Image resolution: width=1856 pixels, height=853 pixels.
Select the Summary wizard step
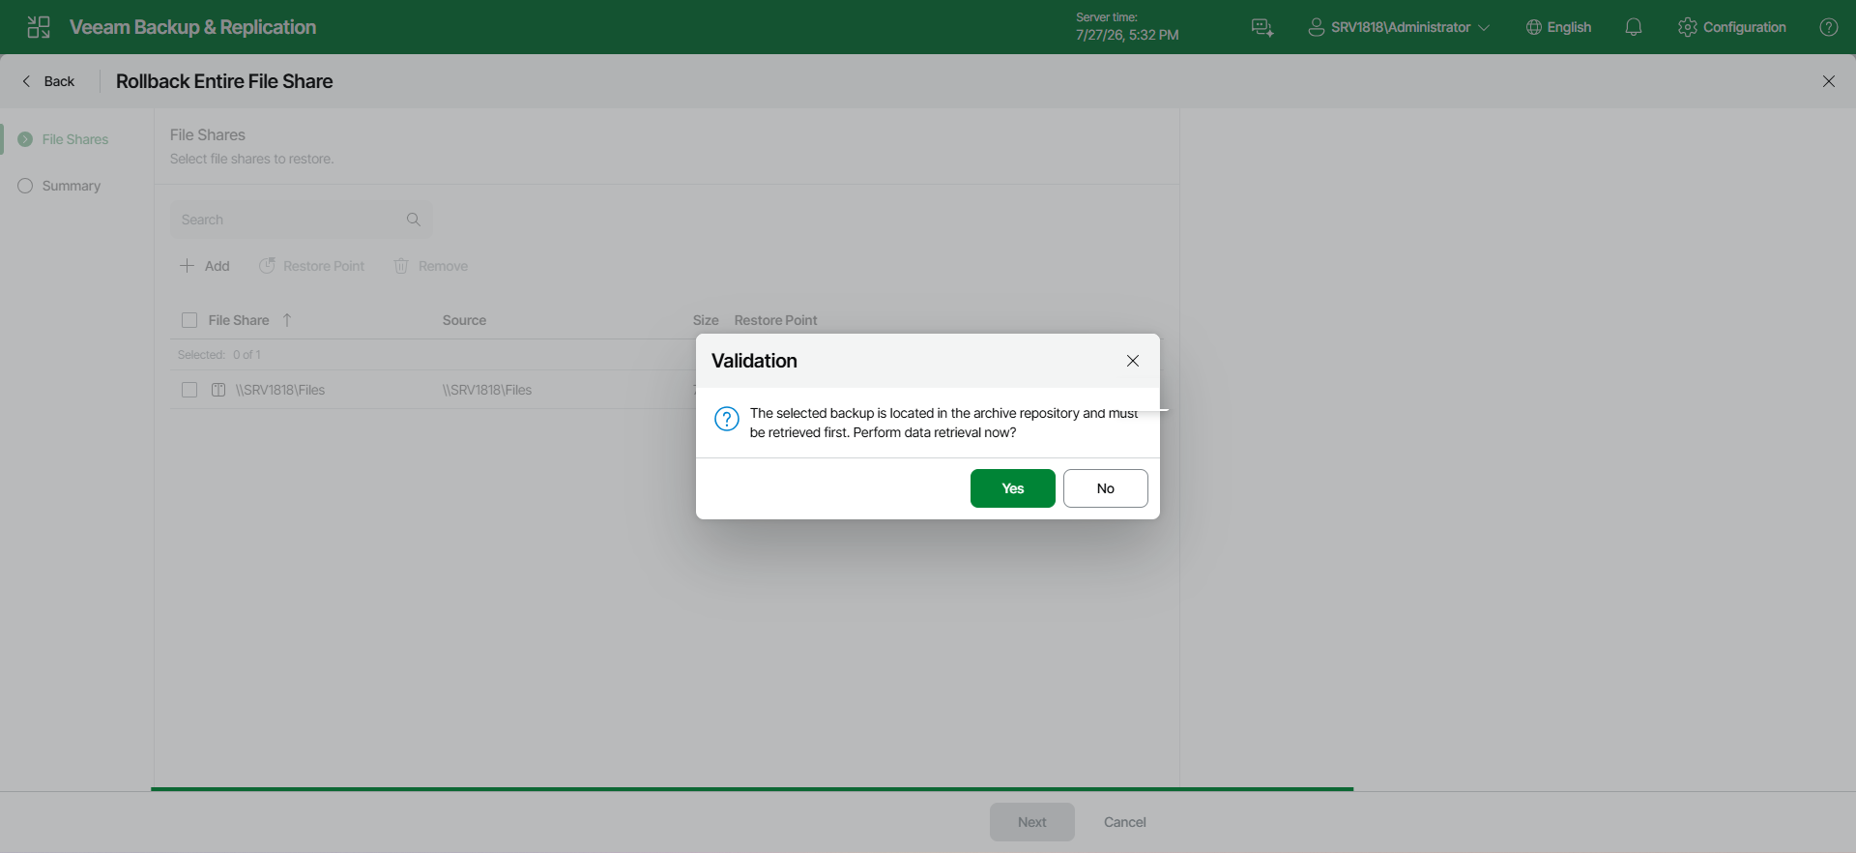pyautogui.click(x=60, y=186)
